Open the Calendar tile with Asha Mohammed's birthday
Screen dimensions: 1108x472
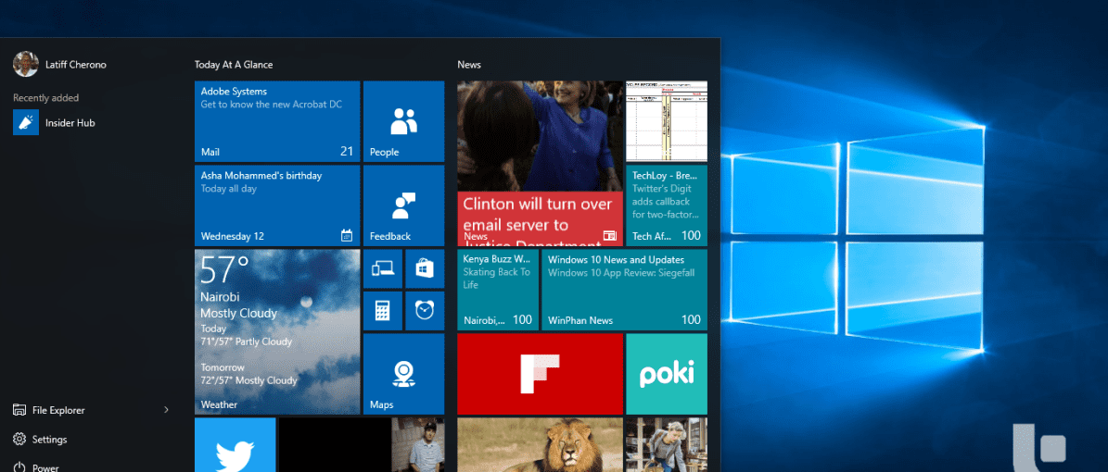(277, 205)
